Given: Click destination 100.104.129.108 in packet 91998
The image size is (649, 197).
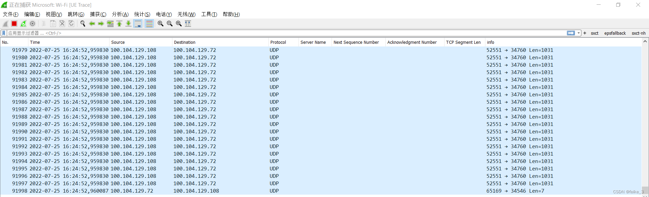Looking at the screenshot, I should coord(196,191).
